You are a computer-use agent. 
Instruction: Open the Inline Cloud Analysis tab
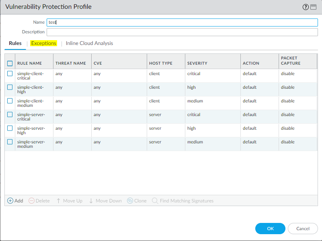point(89,43)
